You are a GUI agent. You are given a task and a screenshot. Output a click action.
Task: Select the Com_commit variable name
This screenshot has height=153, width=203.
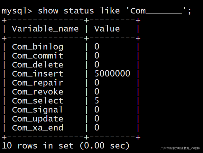tap(38, 56)
